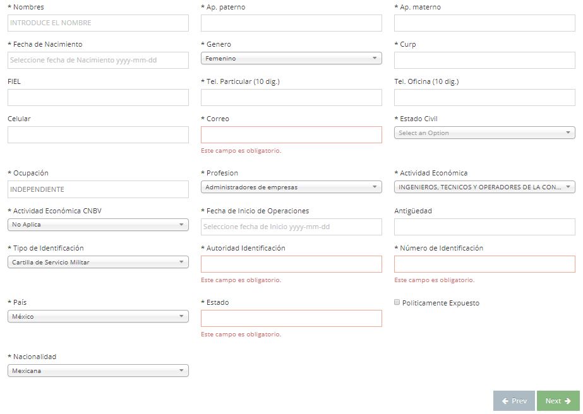
Task: Focus the Fecha de Inicio de Operaciones field
Action: click(x=291, y=227)
